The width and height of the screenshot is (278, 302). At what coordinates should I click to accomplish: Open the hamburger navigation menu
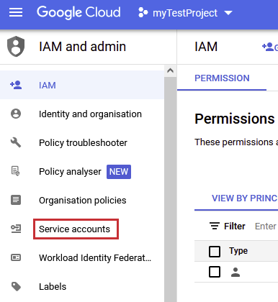click(16, 12)
